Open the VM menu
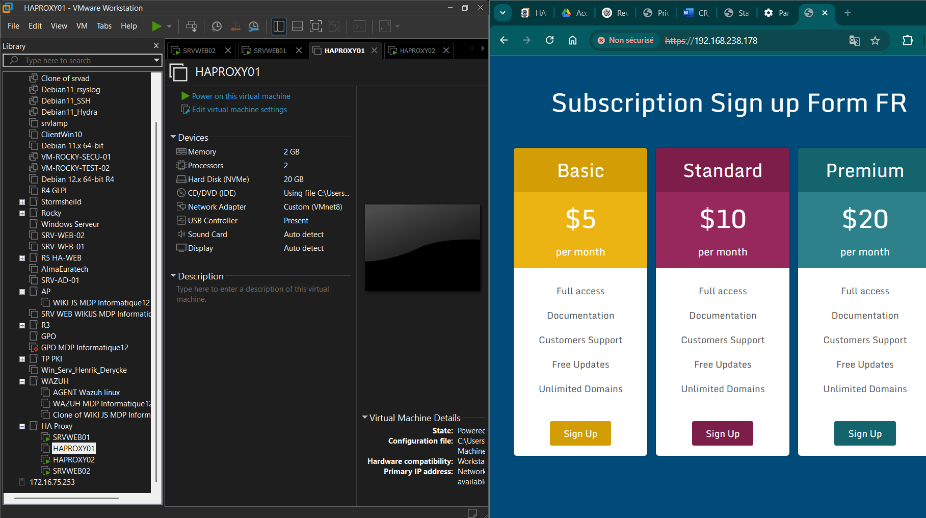Viewport: 926px width, 518px height. pyautogui.click(x=82, y=25)
